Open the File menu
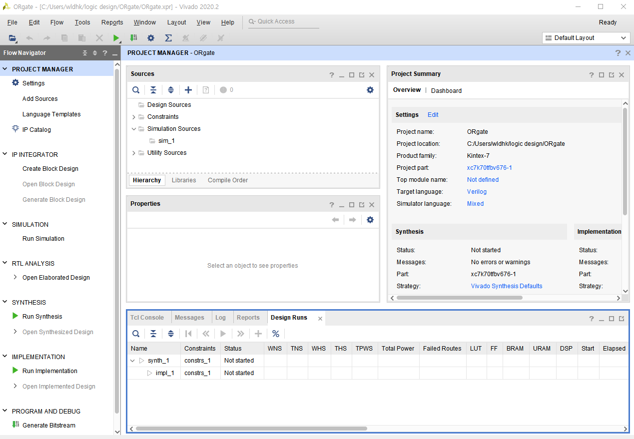This screenshot has height=439, width=634. [12, 22]
